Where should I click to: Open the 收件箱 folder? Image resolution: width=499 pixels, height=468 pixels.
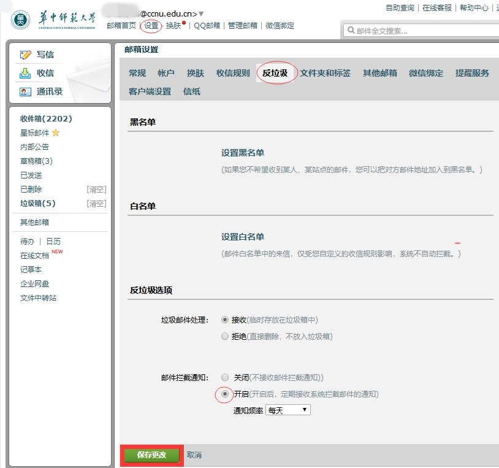coord(46,119)
